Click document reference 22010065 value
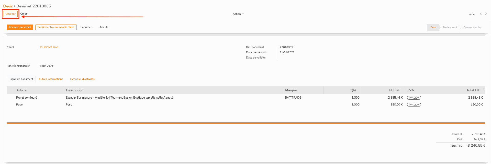 tap(286, 47)
